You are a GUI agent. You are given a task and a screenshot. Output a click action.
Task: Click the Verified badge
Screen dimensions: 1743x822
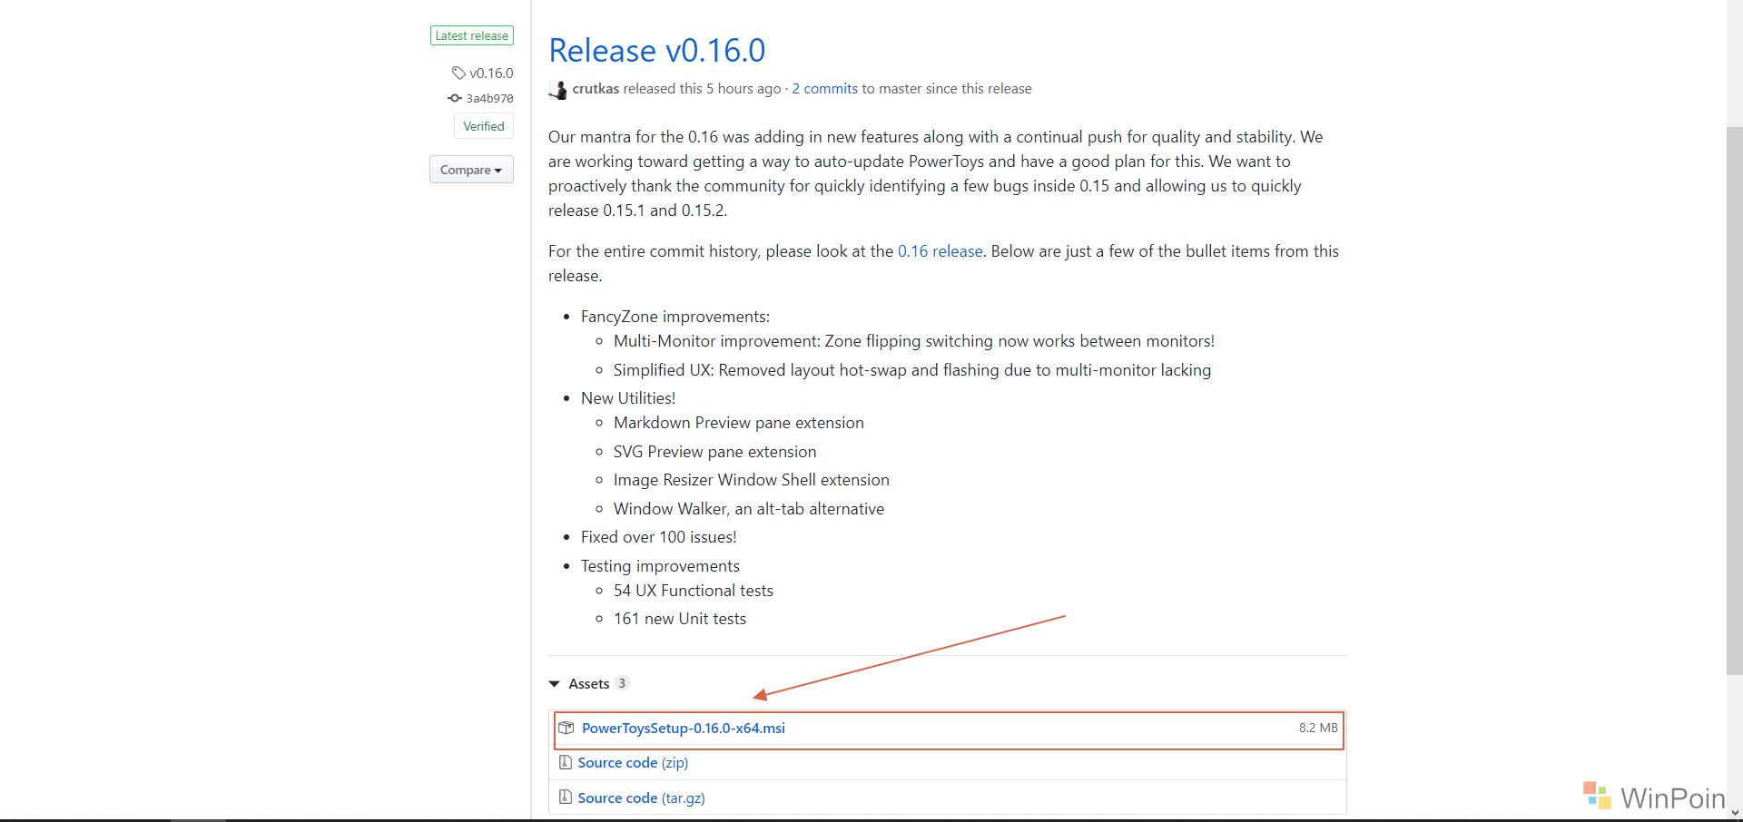[484, 126]
